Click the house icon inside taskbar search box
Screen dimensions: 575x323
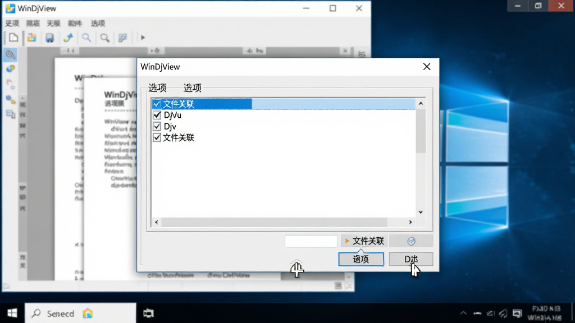tap(88, 313)
